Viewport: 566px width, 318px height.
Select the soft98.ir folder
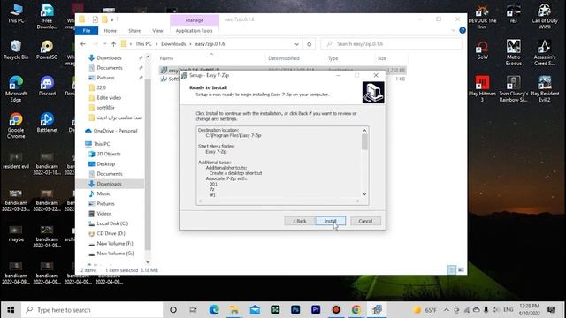click(x=105, y=108)
